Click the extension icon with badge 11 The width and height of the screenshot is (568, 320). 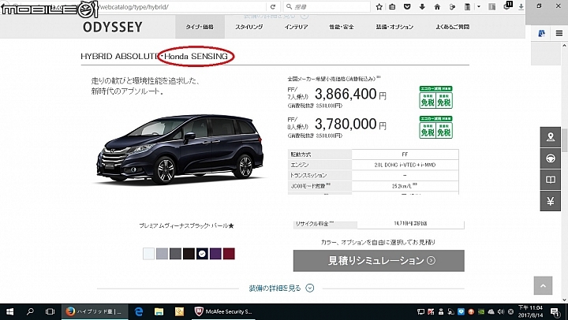[x=507, y=6]
